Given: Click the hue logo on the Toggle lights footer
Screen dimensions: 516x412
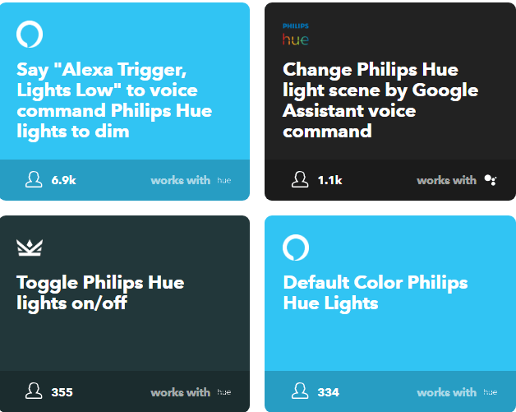Looking at the screenshot, I should pyautogui.click(x=224, y=392).
